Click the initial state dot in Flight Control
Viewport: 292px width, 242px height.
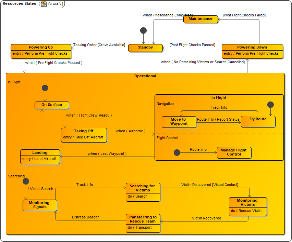point(177,152)
